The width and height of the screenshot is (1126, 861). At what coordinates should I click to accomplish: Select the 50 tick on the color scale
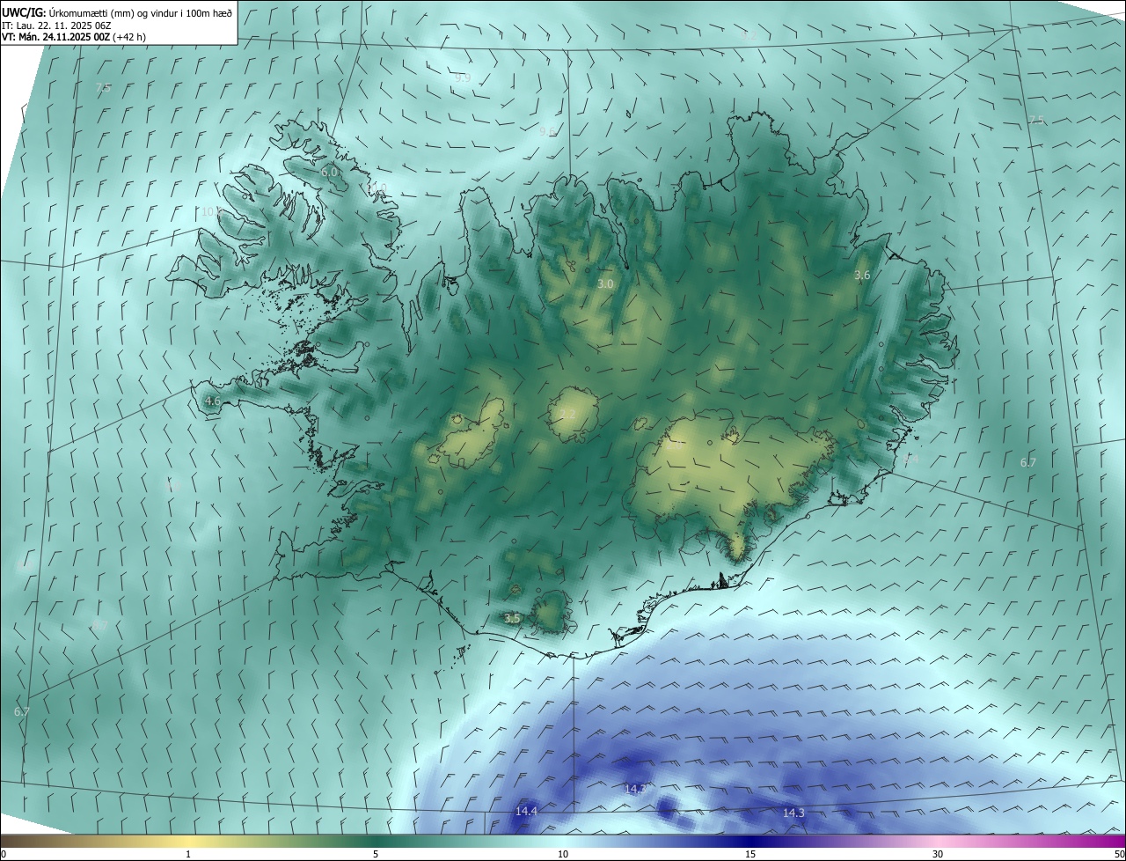coord(1119,854)
